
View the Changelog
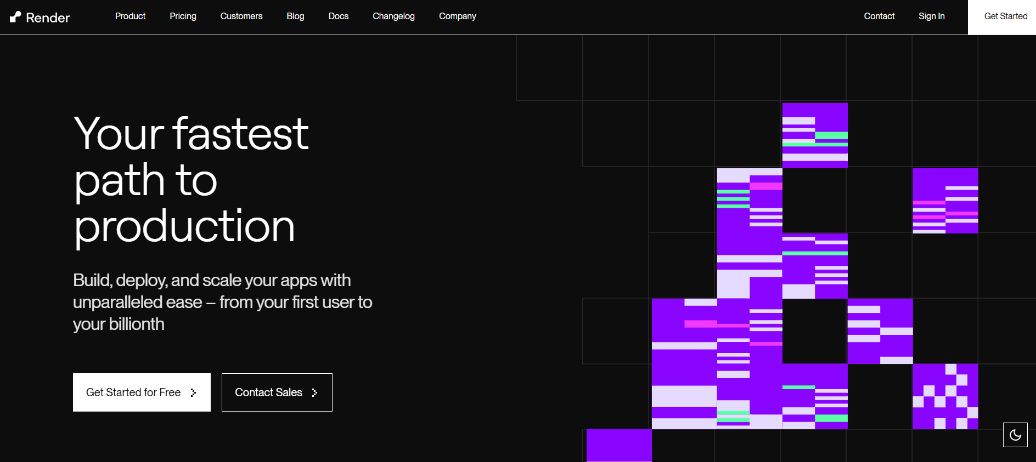click(393, 16)
